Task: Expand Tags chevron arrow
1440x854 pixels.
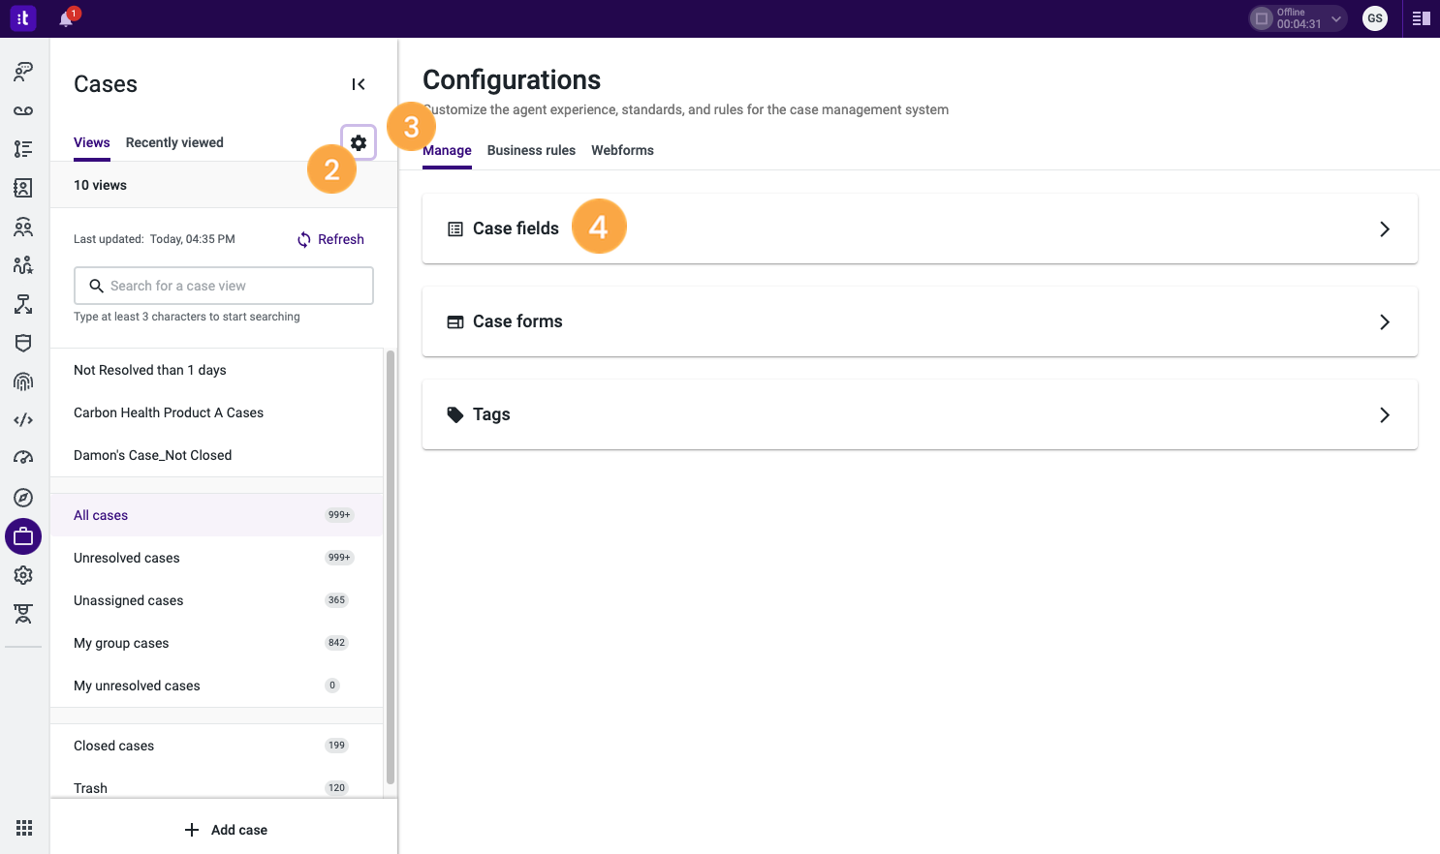Action: click(x=1385, y=415)
